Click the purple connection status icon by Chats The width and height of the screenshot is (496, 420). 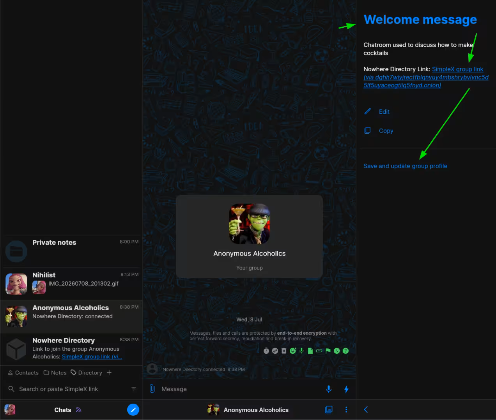(78, 409)
